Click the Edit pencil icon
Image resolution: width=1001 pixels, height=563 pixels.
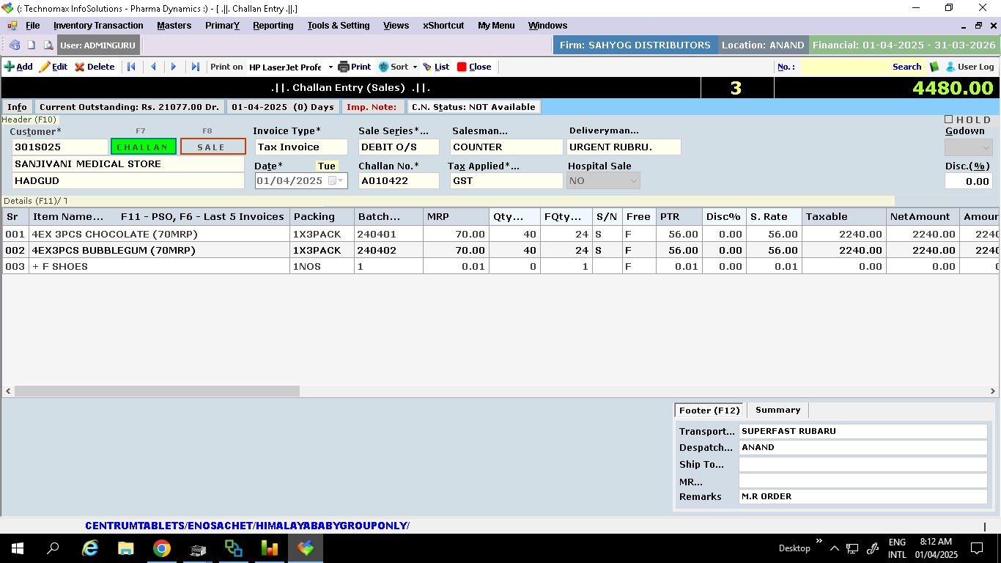[45, 67]
